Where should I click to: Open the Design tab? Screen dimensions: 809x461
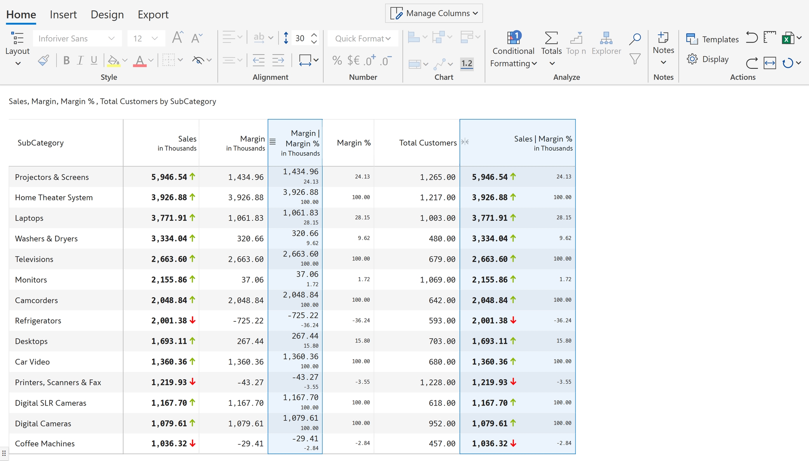click(107, 14)
